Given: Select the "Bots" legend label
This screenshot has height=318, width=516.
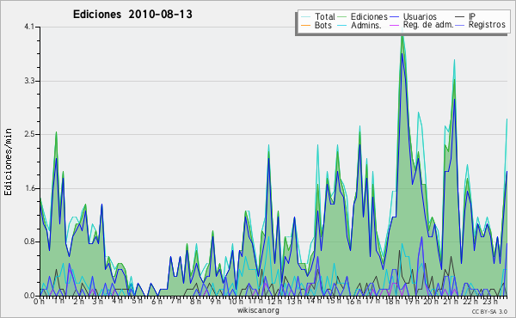Looking at the screenshot, I should pos(322,25).
